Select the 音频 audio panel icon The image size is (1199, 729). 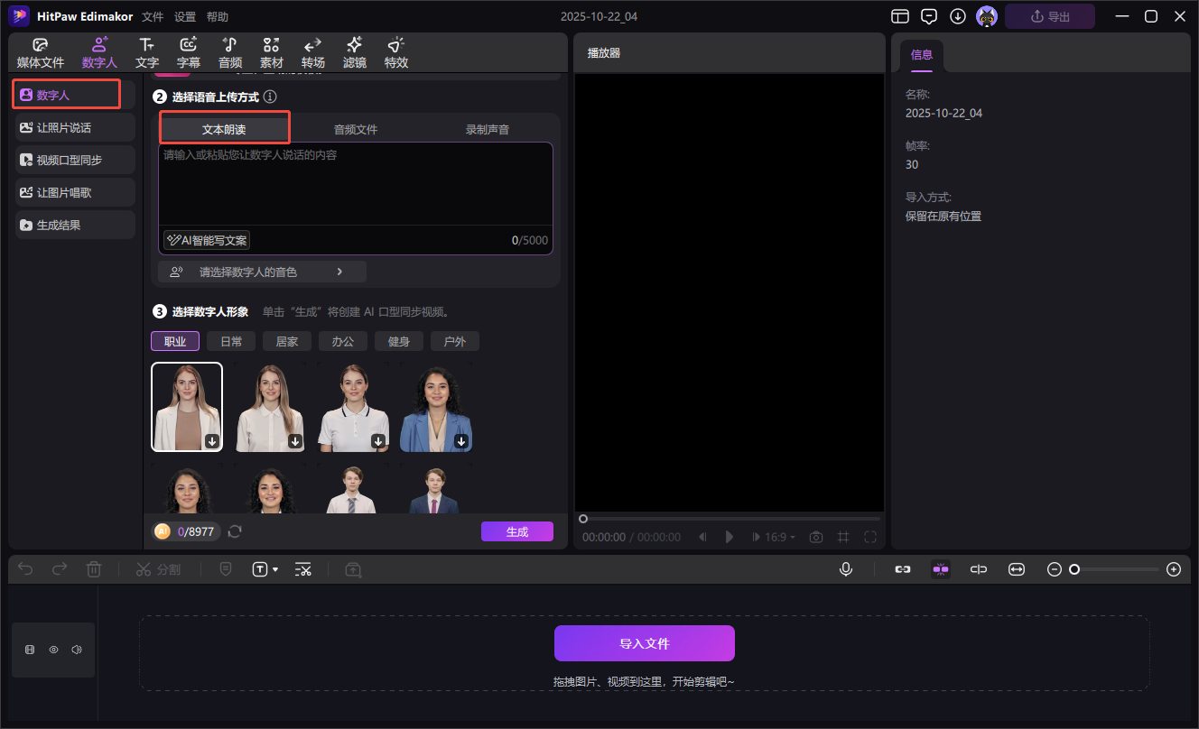click(x=229, y=51)
